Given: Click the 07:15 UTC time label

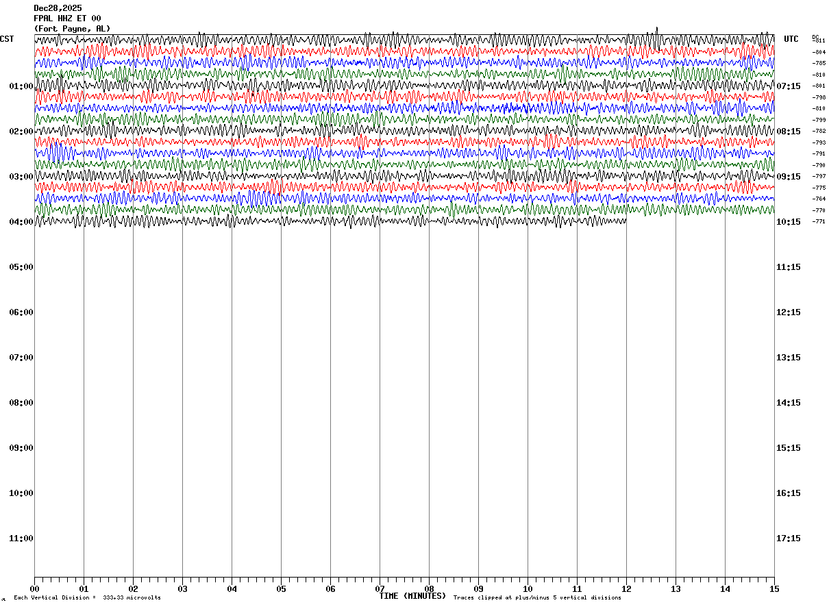Looking at the screenshot, I should 789,86.
